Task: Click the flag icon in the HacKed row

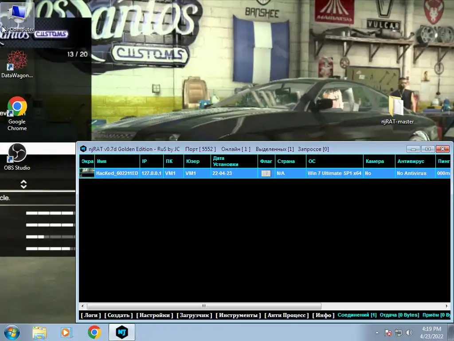Action: click(x=266, y=173)
